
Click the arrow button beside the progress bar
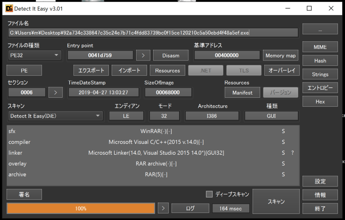pos(163,208)
